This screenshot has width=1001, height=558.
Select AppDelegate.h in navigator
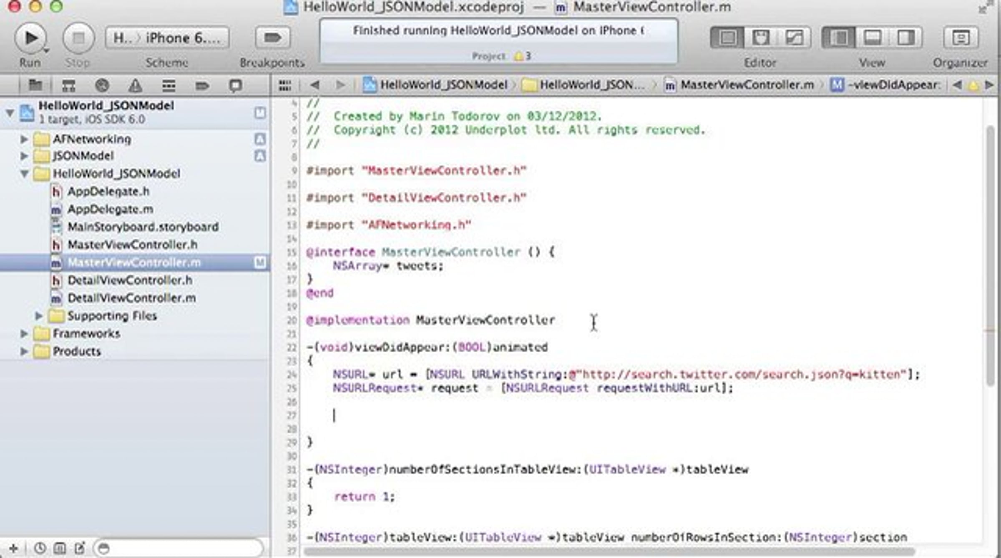[x=108, y=191]
